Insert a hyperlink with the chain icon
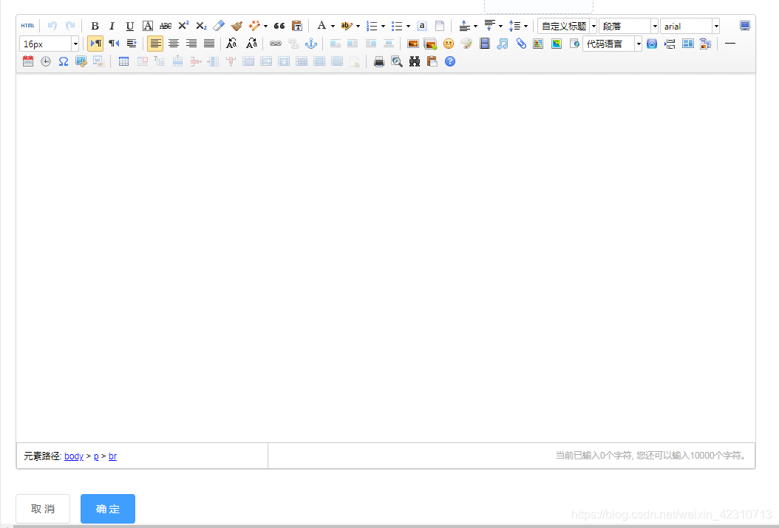This screenshot has width=779, height=528. [275, 44]
